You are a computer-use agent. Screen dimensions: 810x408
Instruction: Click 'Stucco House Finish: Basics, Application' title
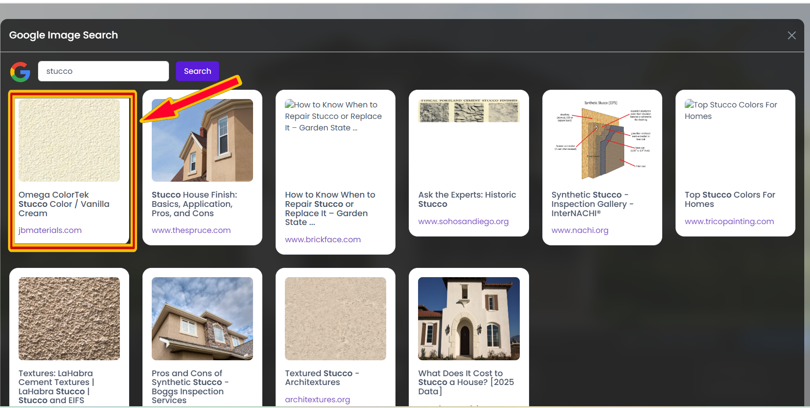pyautogui.click(x=195, y=204)
